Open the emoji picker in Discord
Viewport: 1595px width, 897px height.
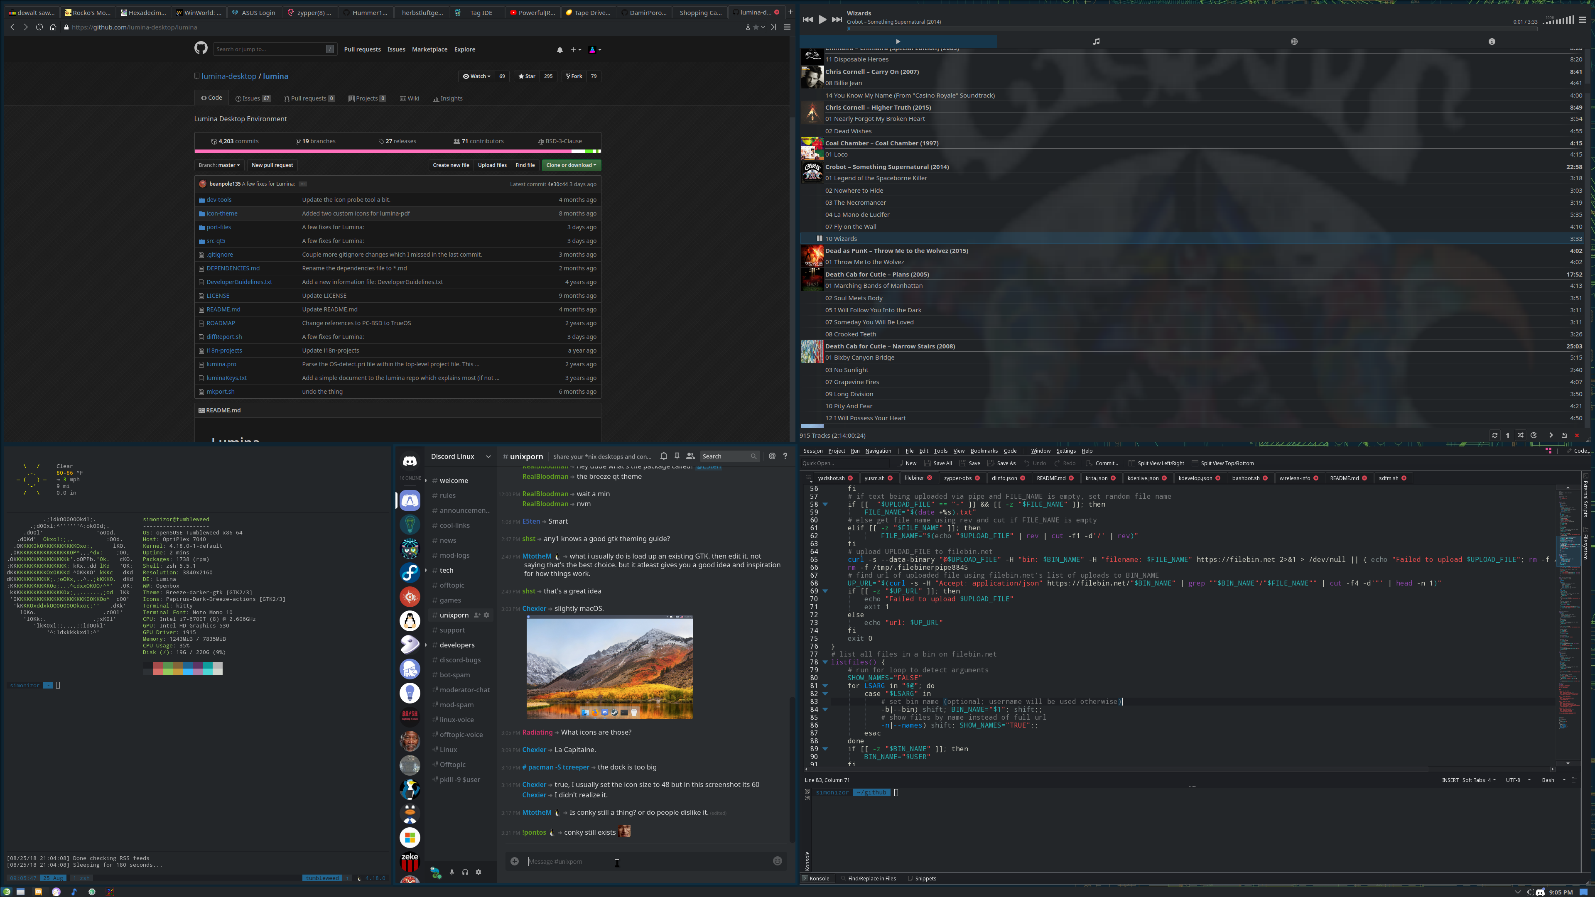click(778, 861)
